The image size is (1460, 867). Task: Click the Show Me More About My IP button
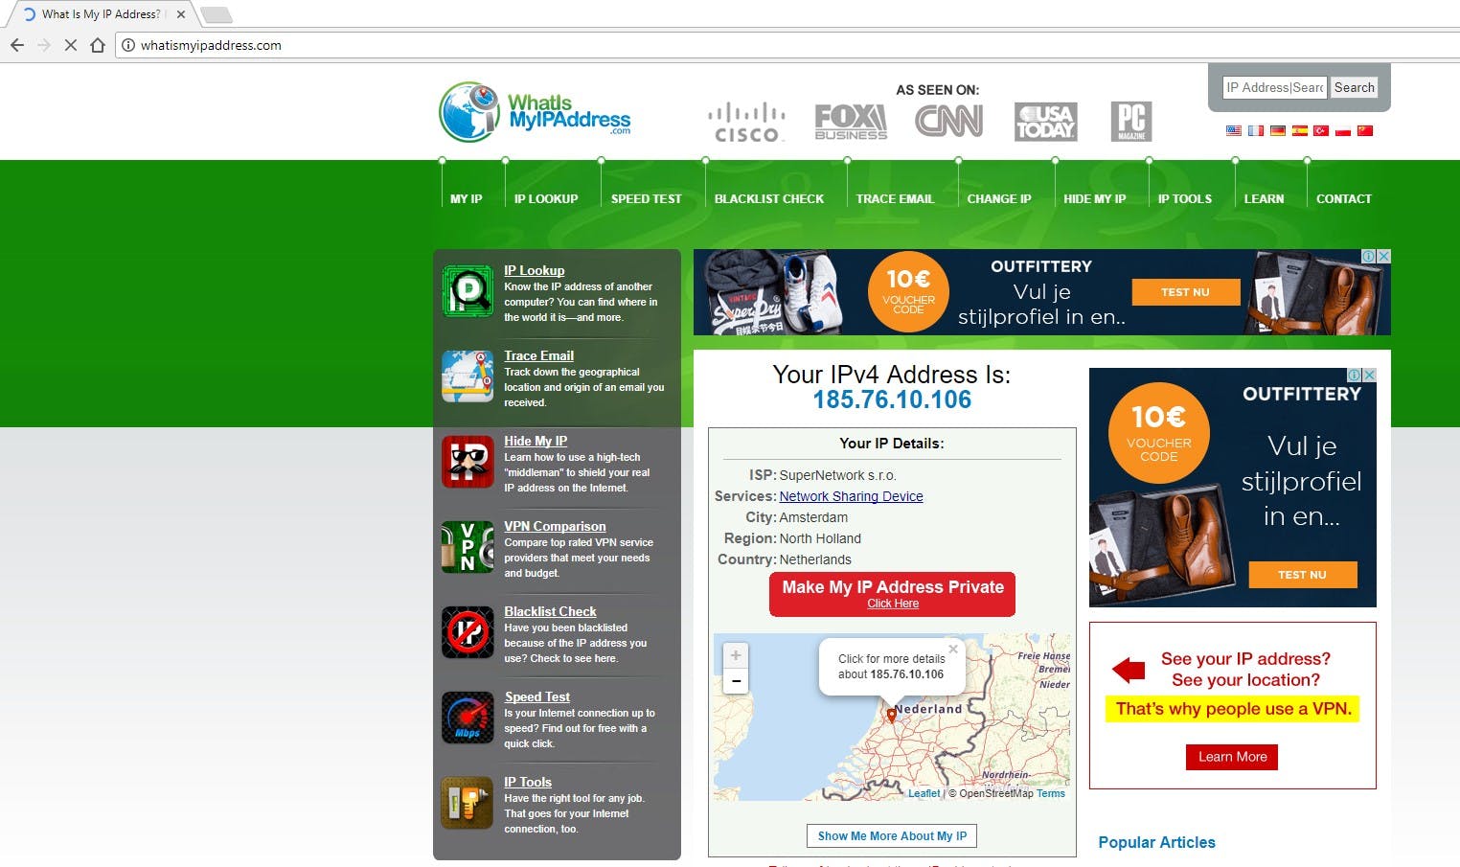click(x=891, y=835)
